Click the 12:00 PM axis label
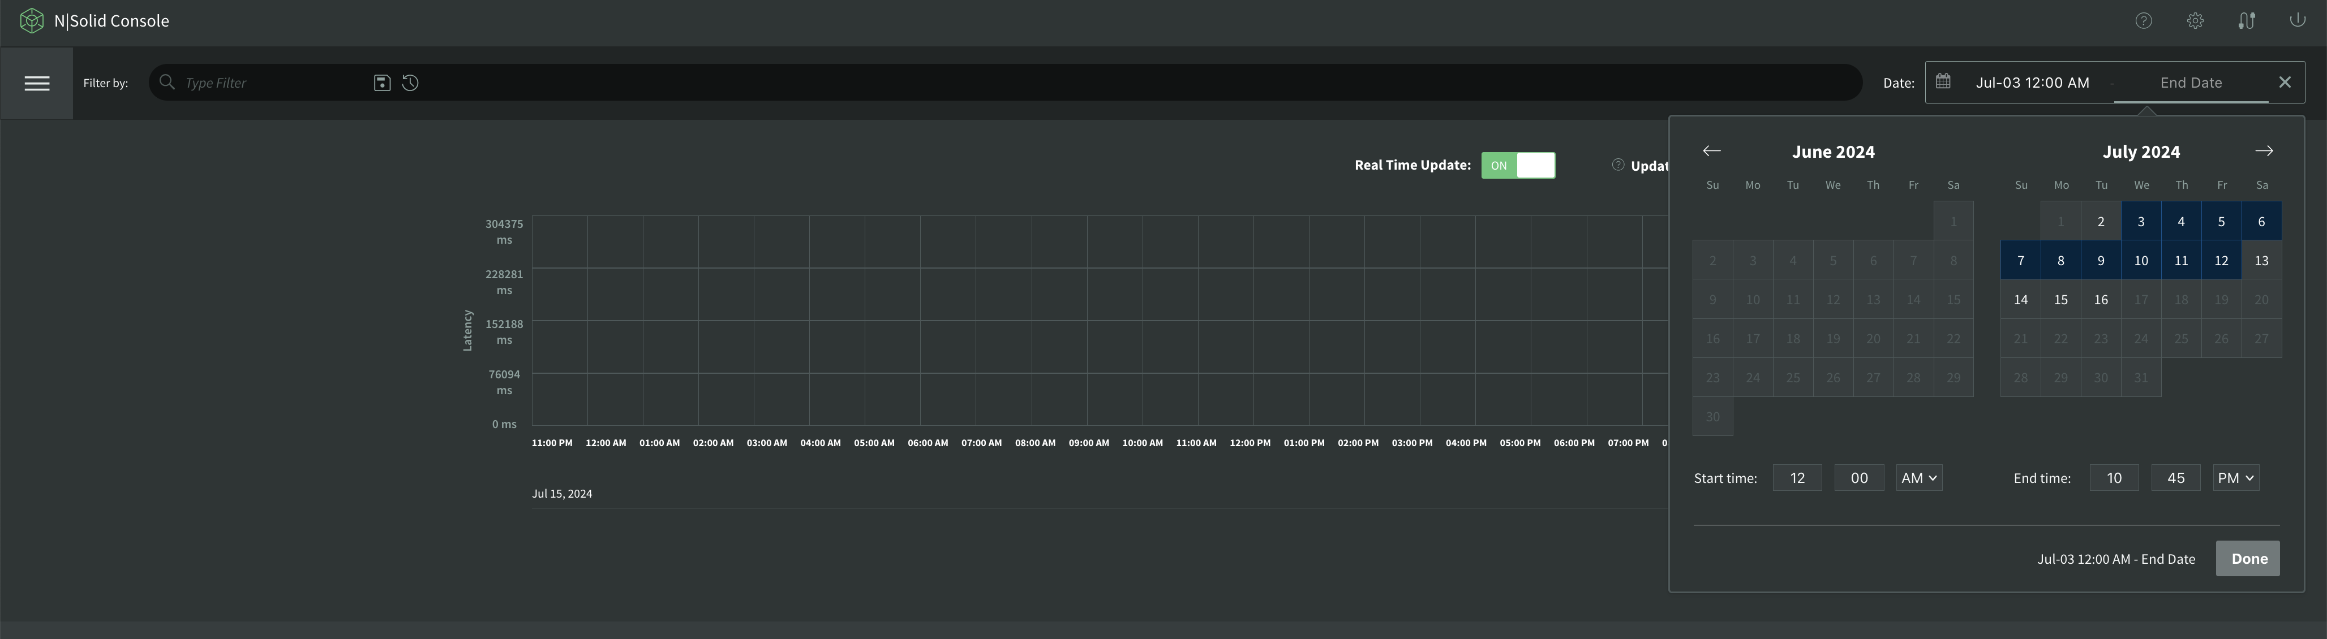 (1250, 443)
